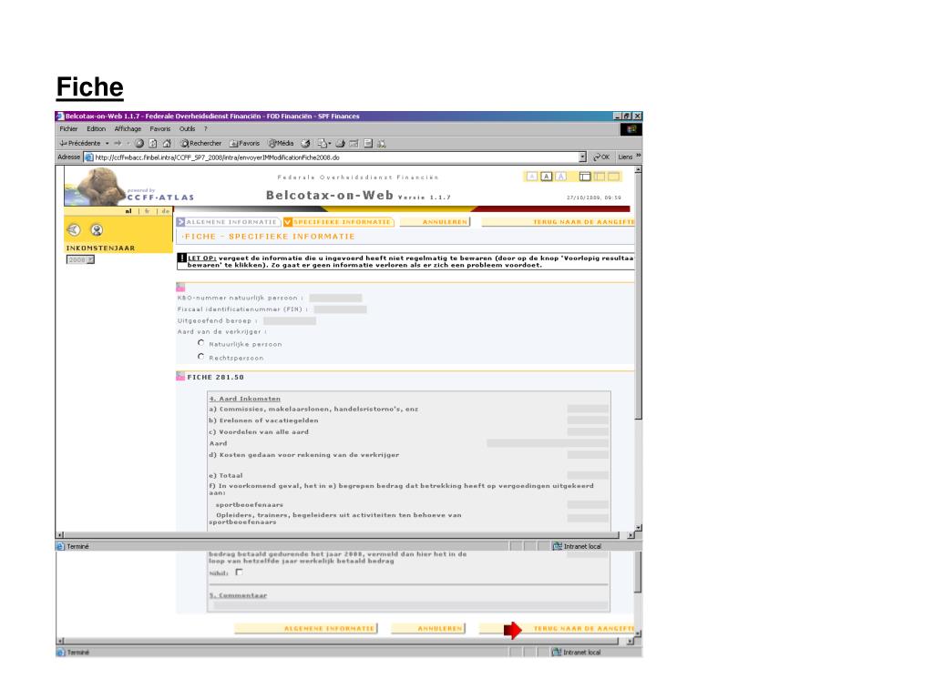Select the Rechtspersoon radio button
Viewport: 933px width, 699px height.
[201, 357]
